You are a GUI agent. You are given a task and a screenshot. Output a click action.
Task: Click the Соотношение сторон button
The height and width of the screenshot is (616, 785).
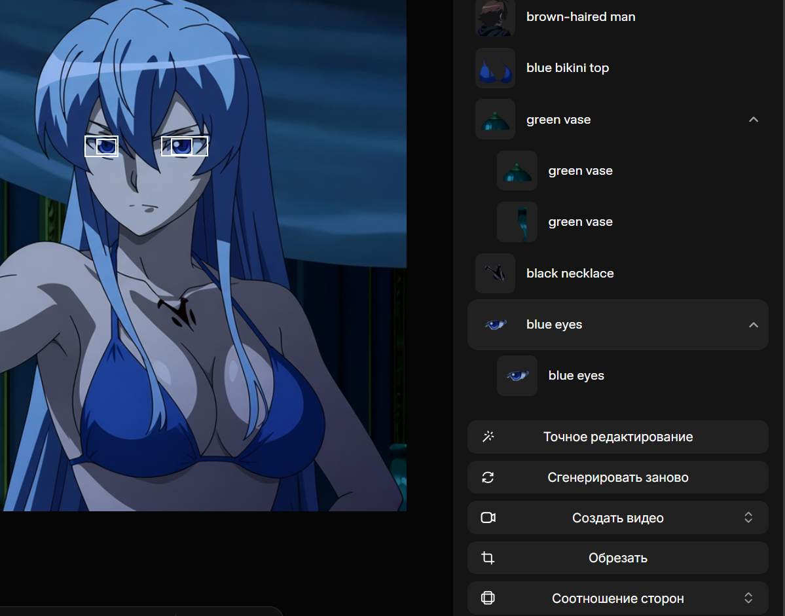click(x=618, y=598)
